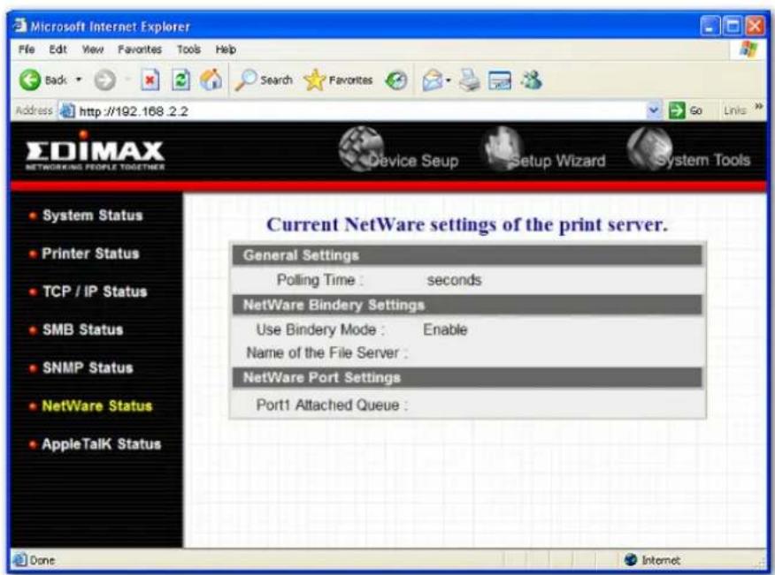The height and width of the screenshot is (575, 775).
Task: Select NetWare Status in the sidebar
Action: 97,405
